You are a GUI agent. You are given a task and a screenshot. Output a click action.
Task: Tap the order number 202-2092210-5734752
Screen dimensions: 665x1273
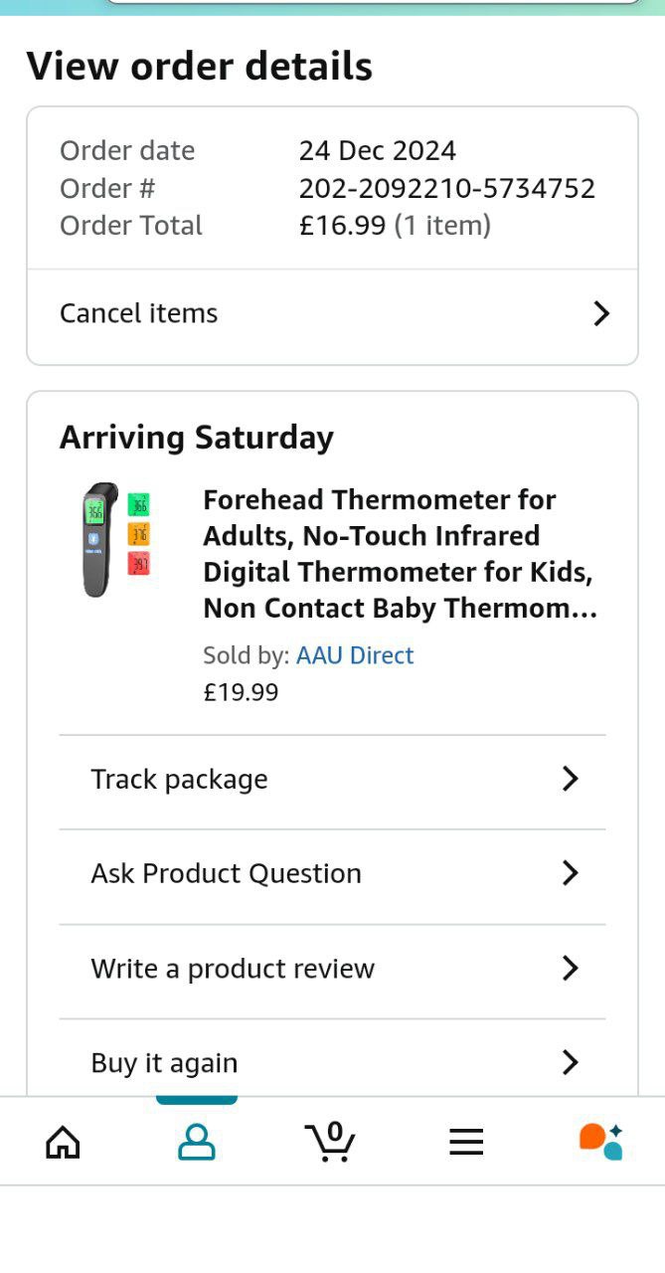click(446, 188)
